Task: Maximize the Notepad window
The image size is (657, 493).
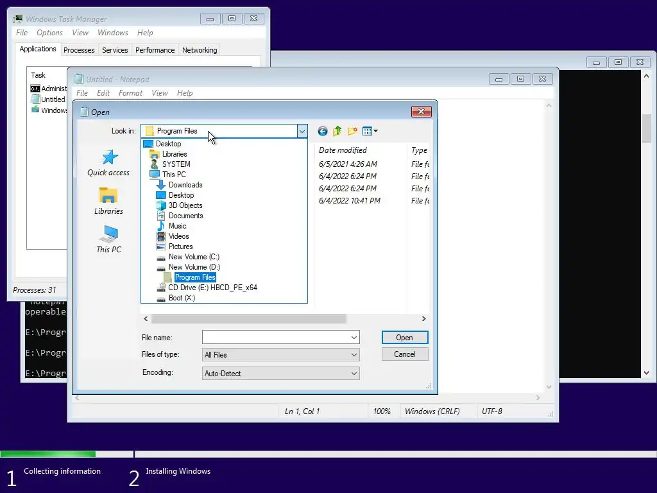Action: click(520, 79)
